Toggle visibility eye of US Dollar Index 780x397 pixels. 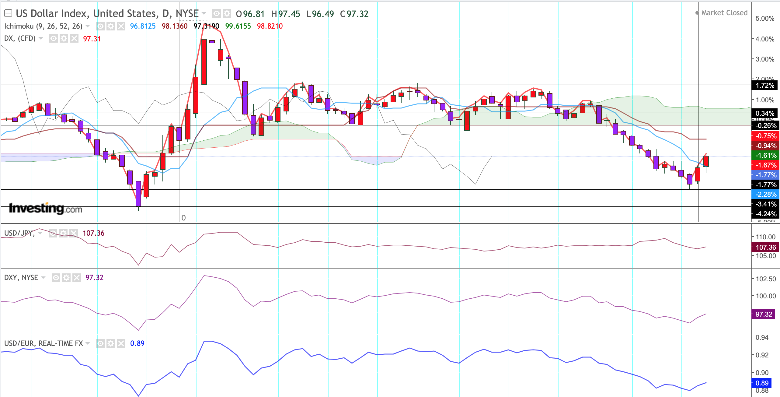pos(216,13)
